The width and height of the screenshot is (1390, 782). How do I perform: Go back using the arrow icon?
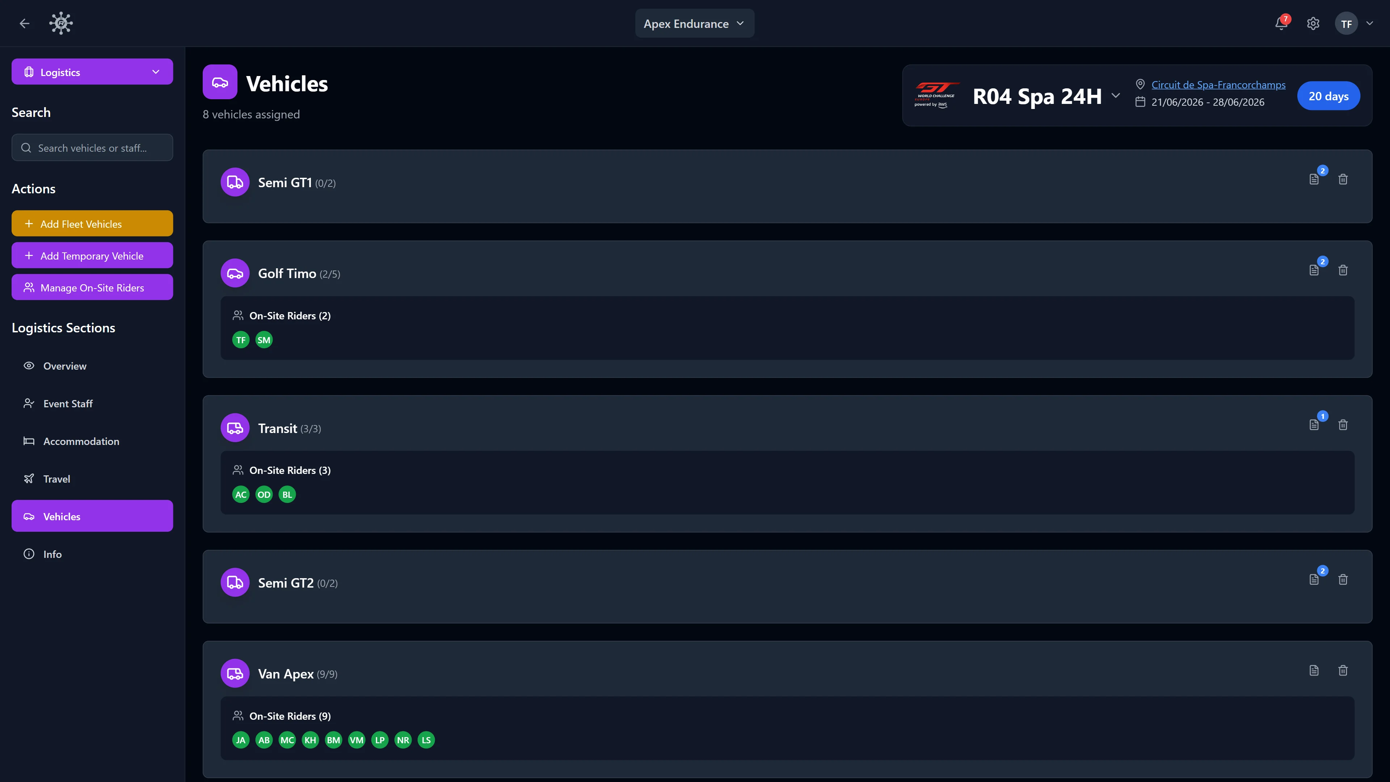point(24,23)
